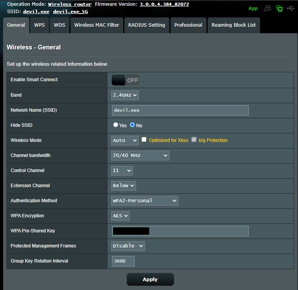Screen dimensions: 298x290
Task: Open the Band dropdown showing 2.4GHz
Action: [x=125, y=95]
